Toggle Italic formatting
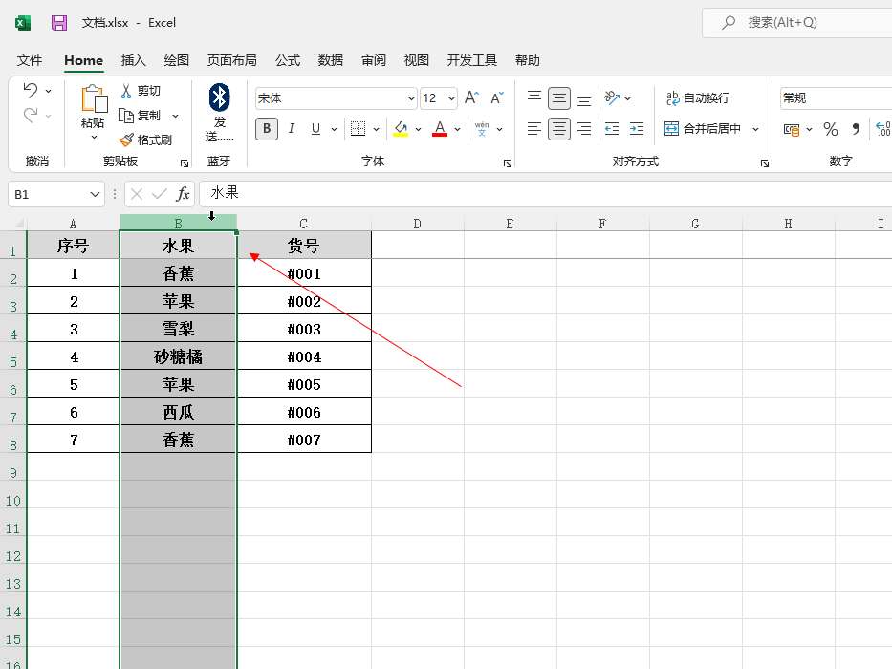 pyautogui.click(x=292, y=129)
